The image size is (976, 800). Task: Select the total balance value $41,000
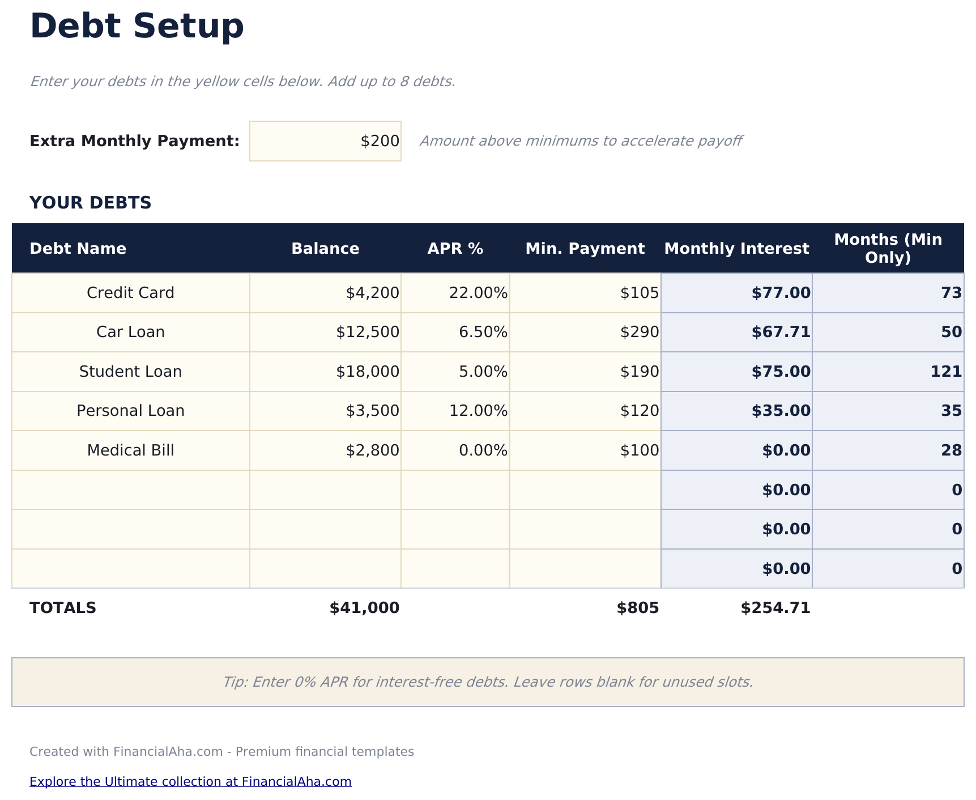coord(364,607)
